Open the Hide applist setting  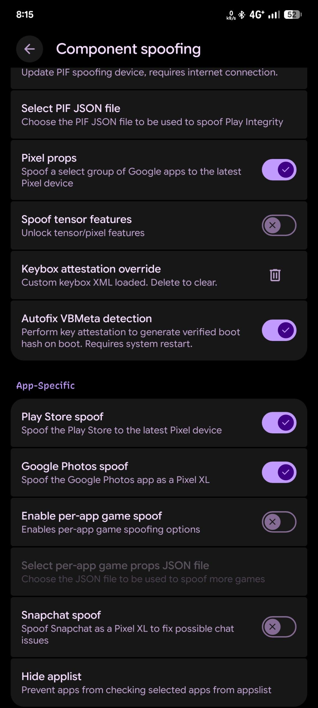(146, 683)
